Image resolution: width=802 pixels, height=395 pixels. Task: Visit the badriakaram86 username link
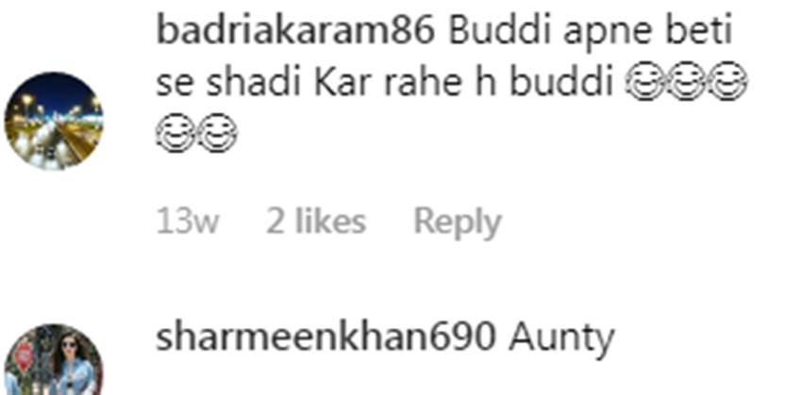coord(295,32)
